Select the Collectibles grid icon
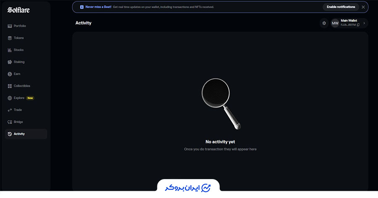The height and width of the screenshot is (198, 378). pos(10,86)
